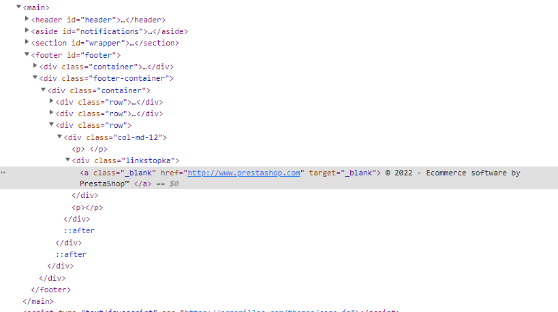Click the ellipsis inside the aside node
Image resolution: width=558 pixels, height=312 pixels.
(x=150, y=32)
